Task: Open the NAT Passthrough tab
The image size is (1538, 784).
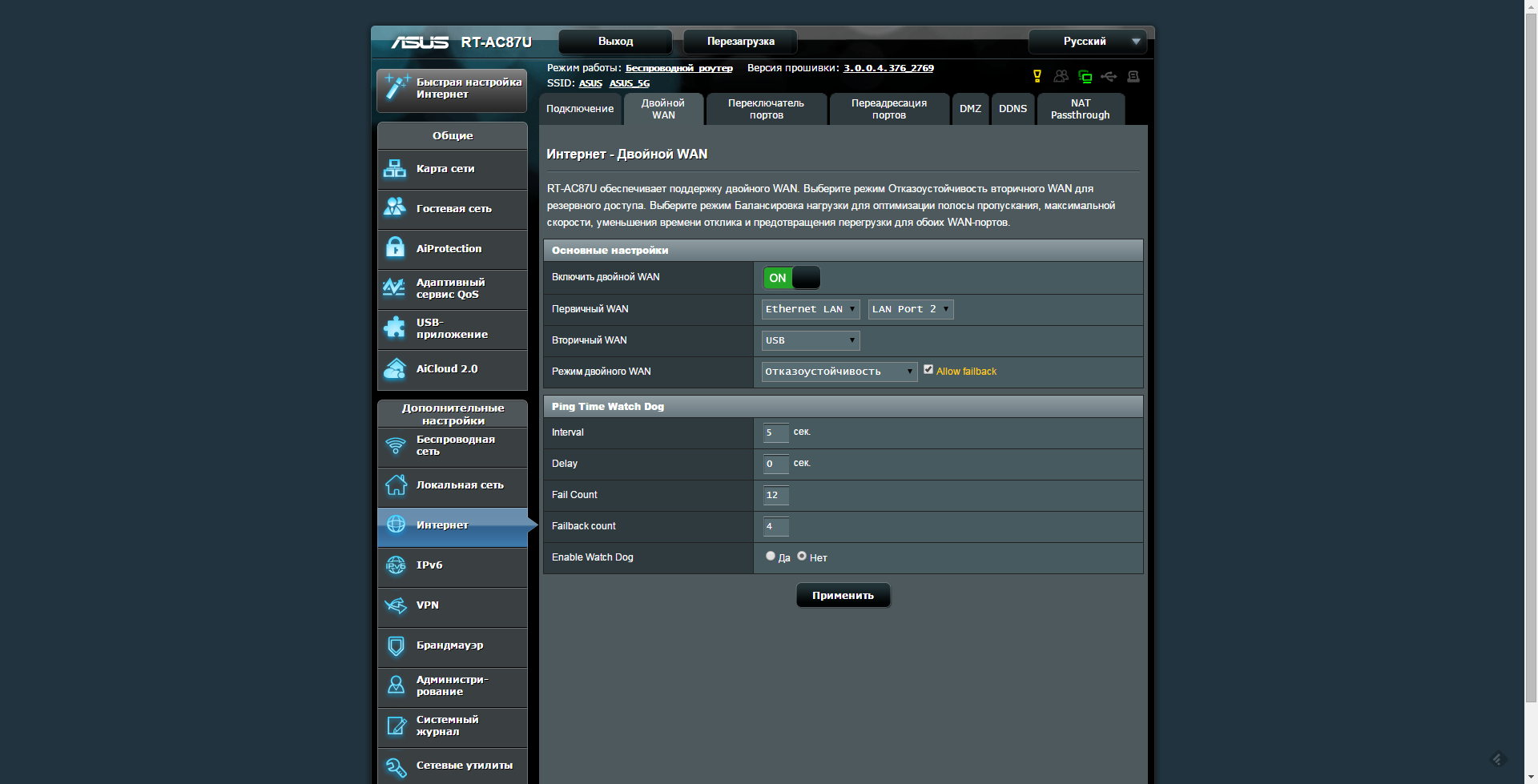Action: click(1081, 109)
